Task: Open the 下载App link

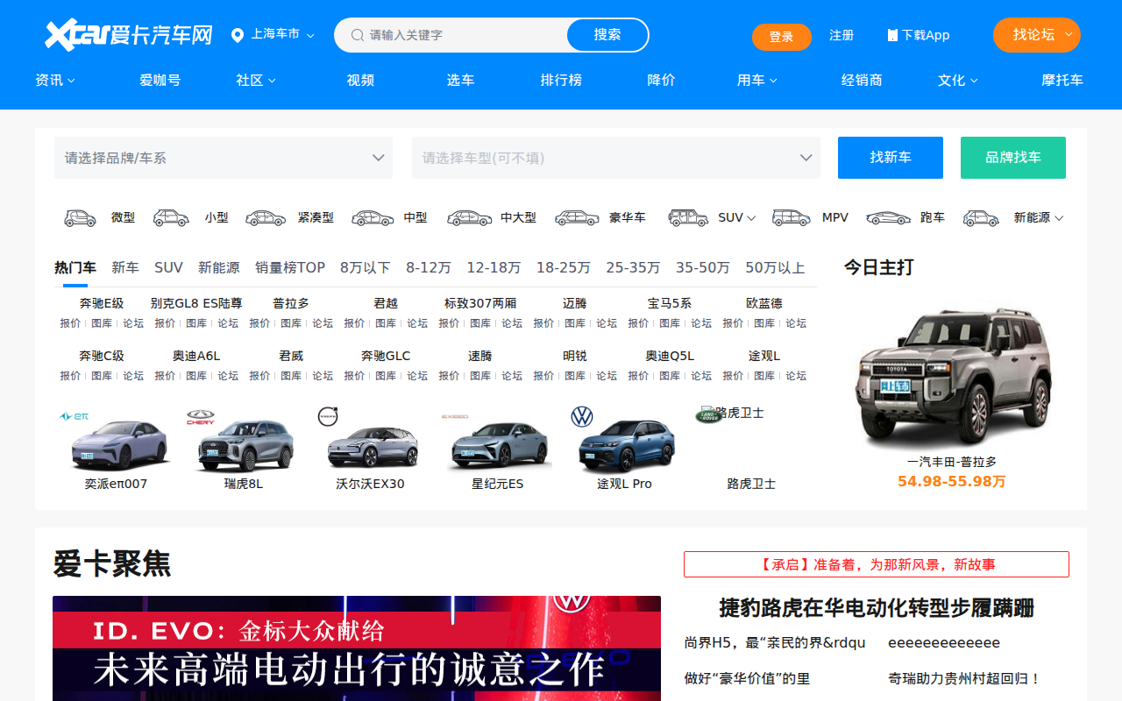Action: tap(919, 35)
